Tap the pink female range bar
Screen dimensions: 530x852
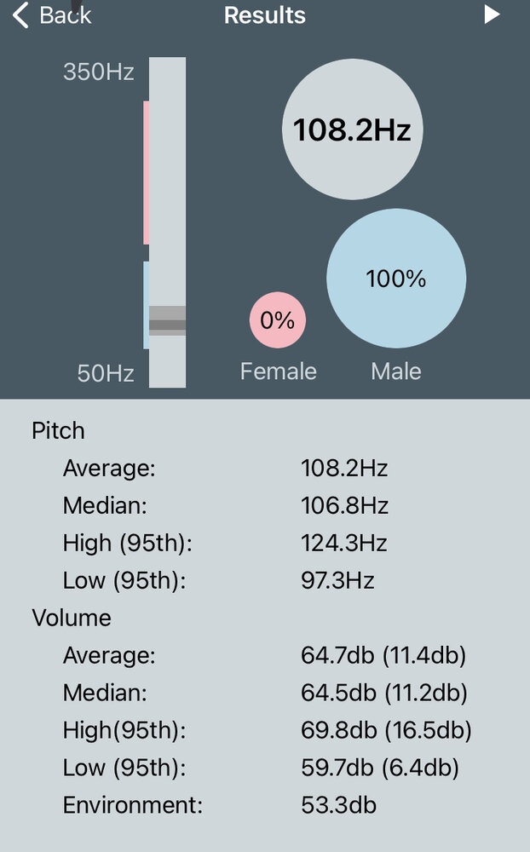point(147,173)
